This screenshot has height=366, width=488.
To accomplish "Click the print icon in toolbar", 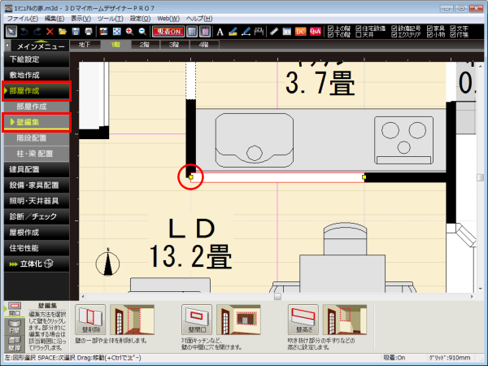I will (x=89, y=31).
